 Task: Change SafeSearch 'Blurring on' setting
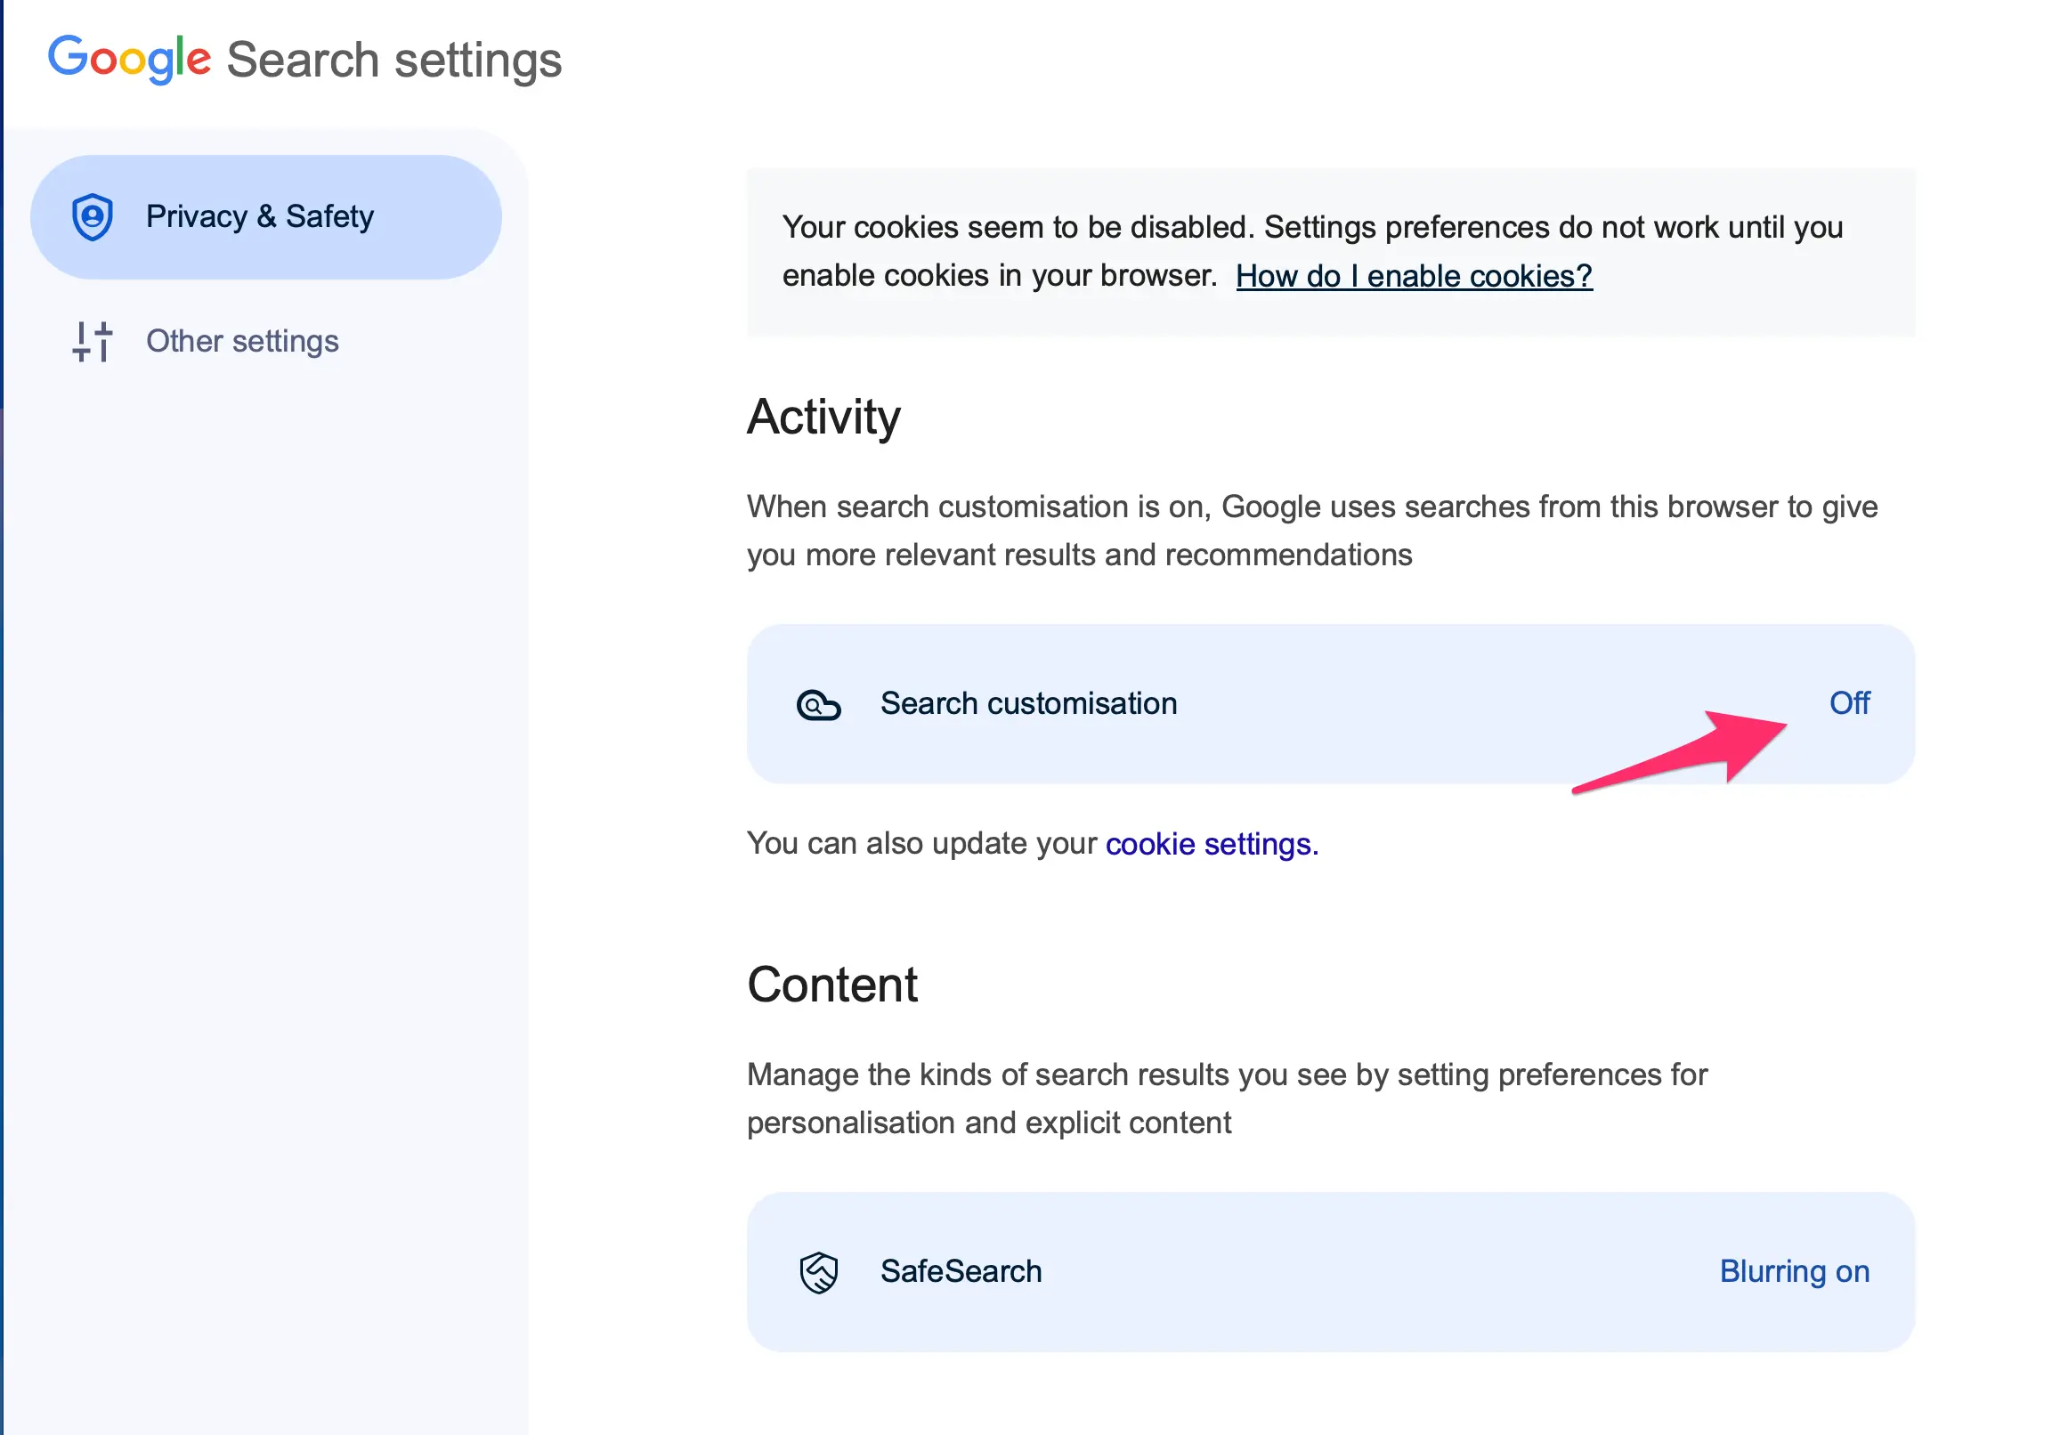1794,1271
